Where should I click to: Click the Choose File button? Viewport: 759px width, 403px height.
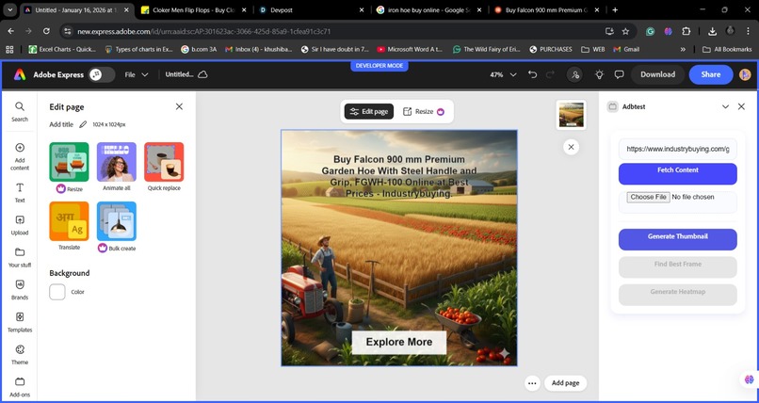coord(648,197)
